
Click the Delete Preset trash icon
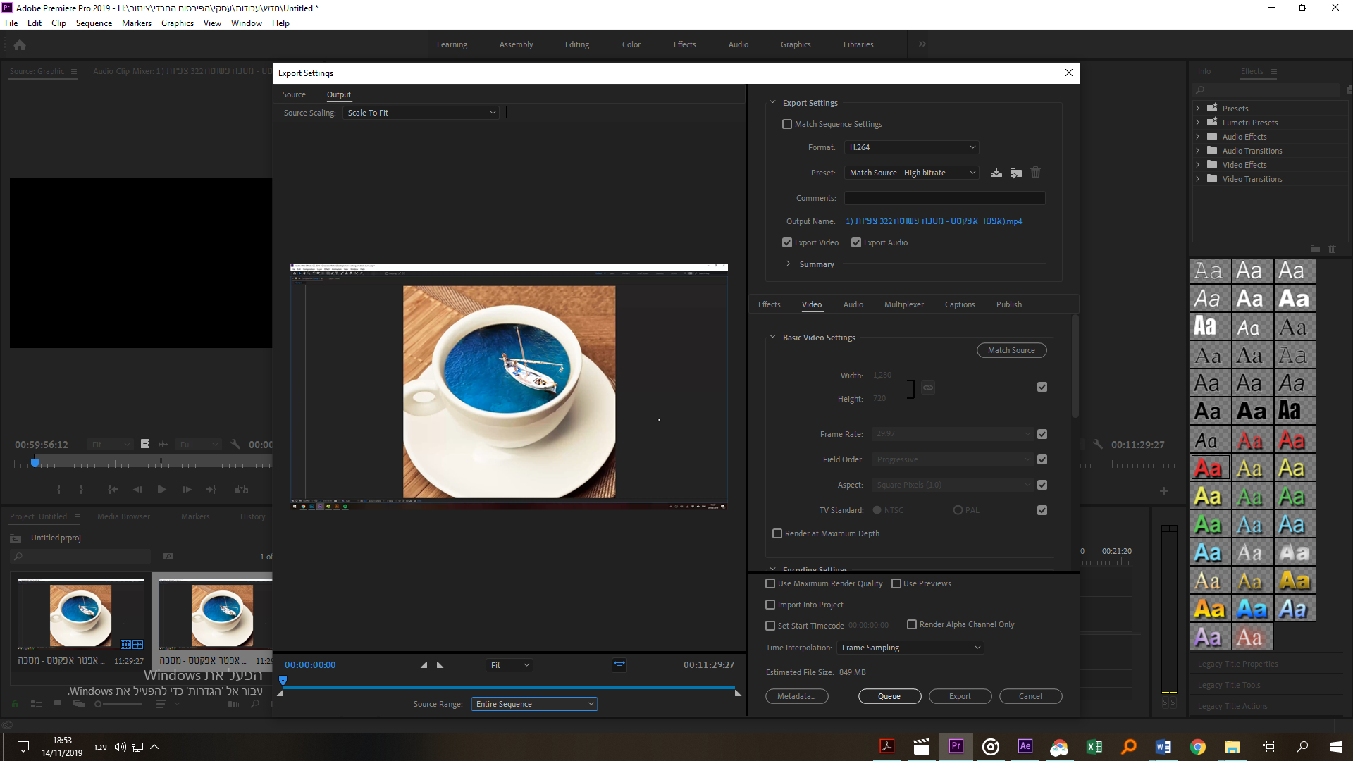click(1035, 173)
